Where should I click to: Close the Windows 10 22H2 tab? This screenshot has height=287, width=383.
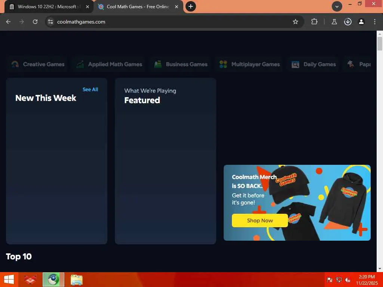88,7
